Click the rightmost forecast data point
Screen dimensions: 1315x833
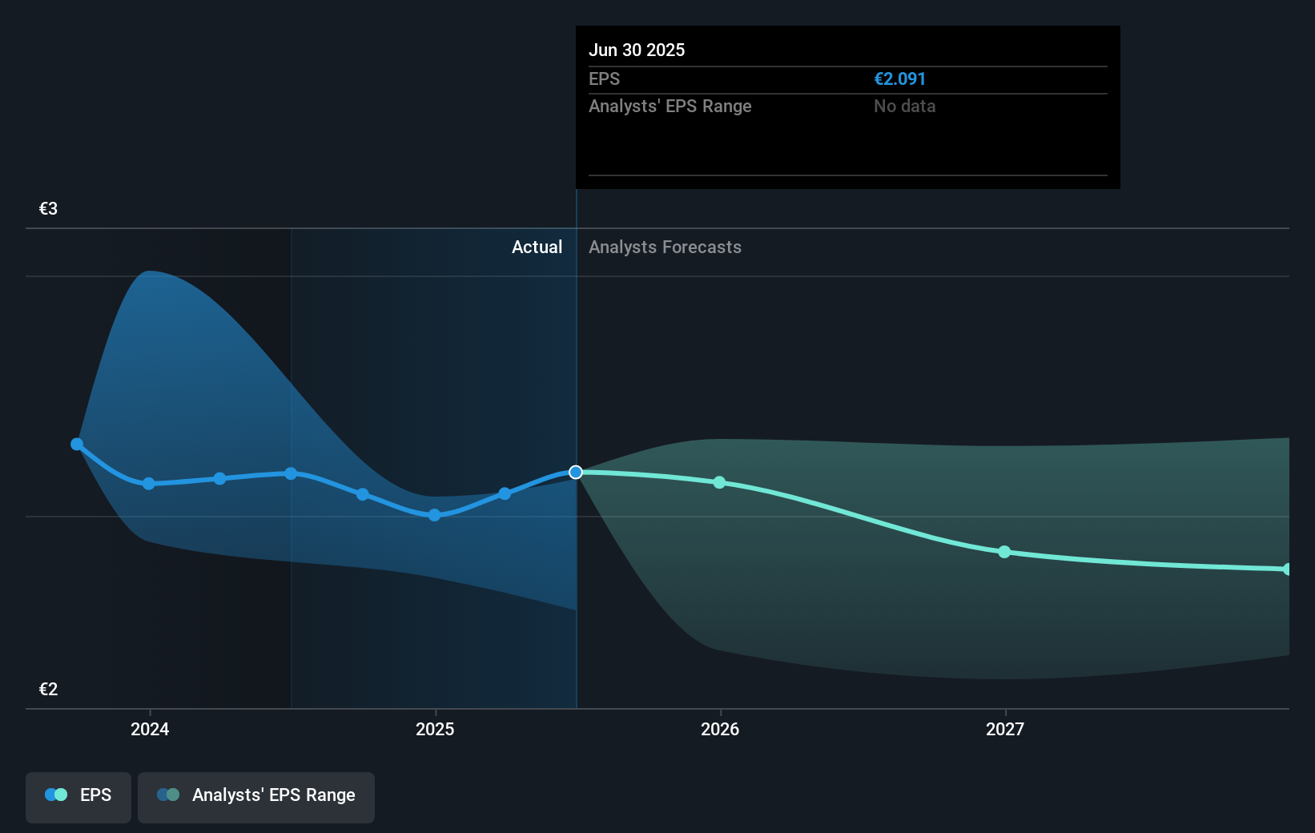tap(1288, 568)
